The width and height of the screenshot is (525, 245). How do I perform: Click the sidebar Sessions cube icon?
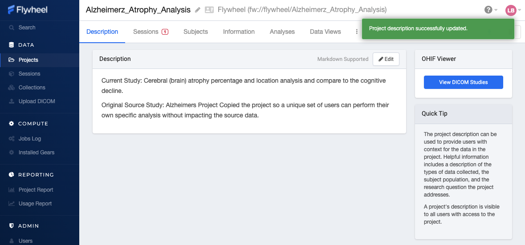tap(12, 74)
